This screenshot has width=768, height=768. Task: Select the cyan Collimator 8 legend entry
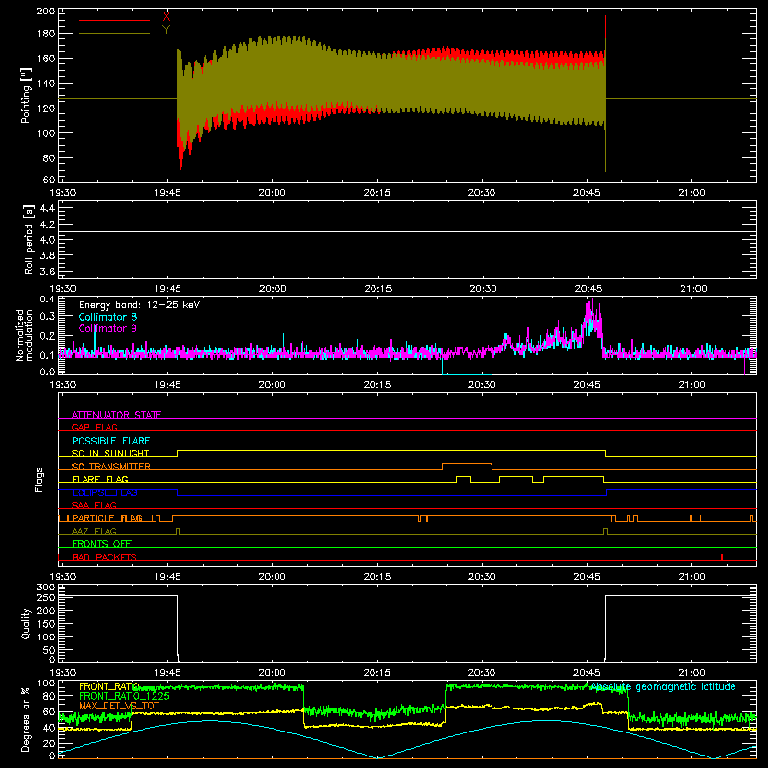pos(108,317)
